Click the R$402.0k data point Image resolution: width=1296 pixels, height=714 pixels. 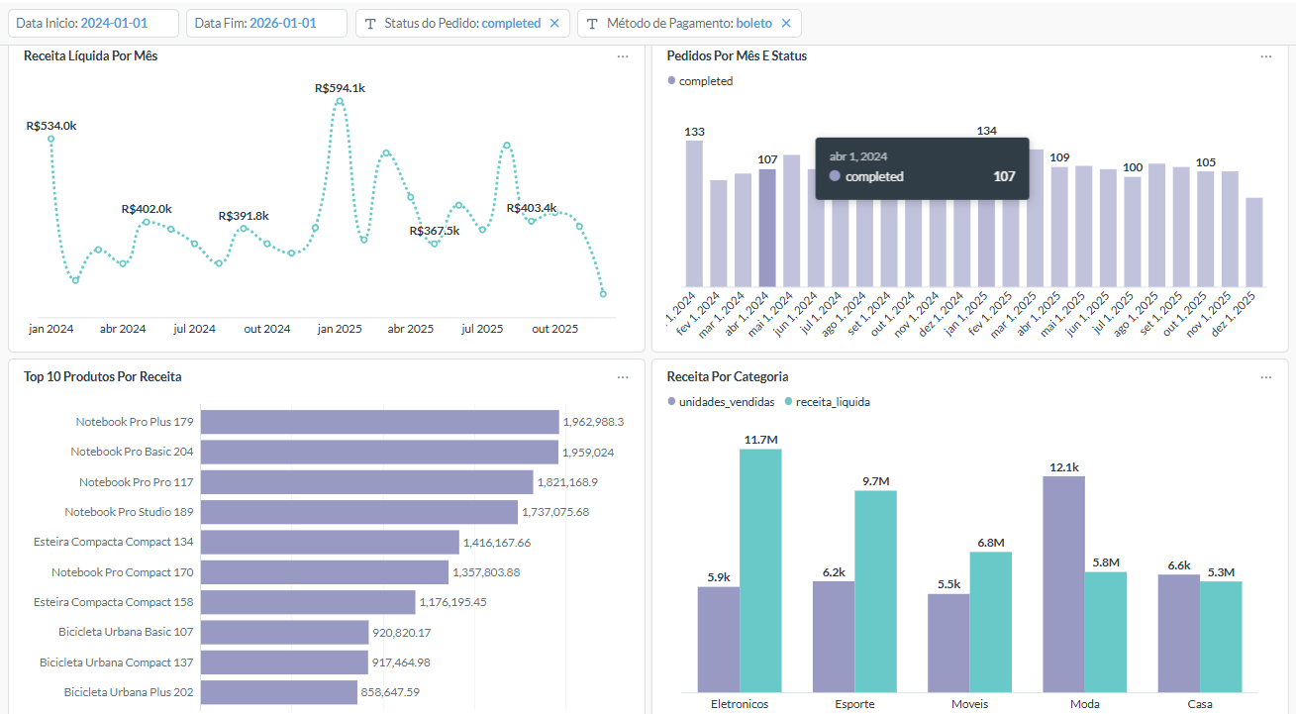147,222
